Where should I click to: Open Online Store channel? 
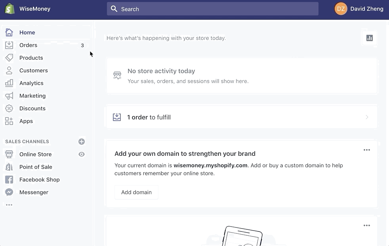point(36,154)
